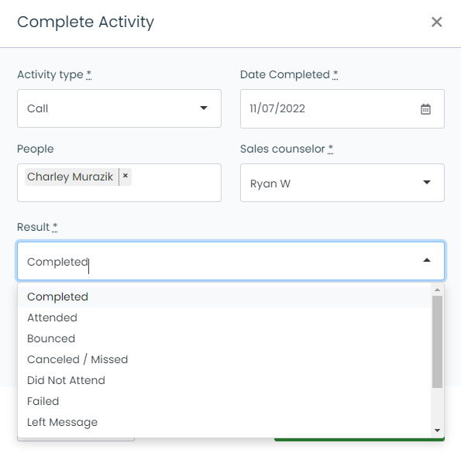Open the Activity type dropdown showing Call
The height and width of the screenshot is (453, 461).
[x=119, y=108]
